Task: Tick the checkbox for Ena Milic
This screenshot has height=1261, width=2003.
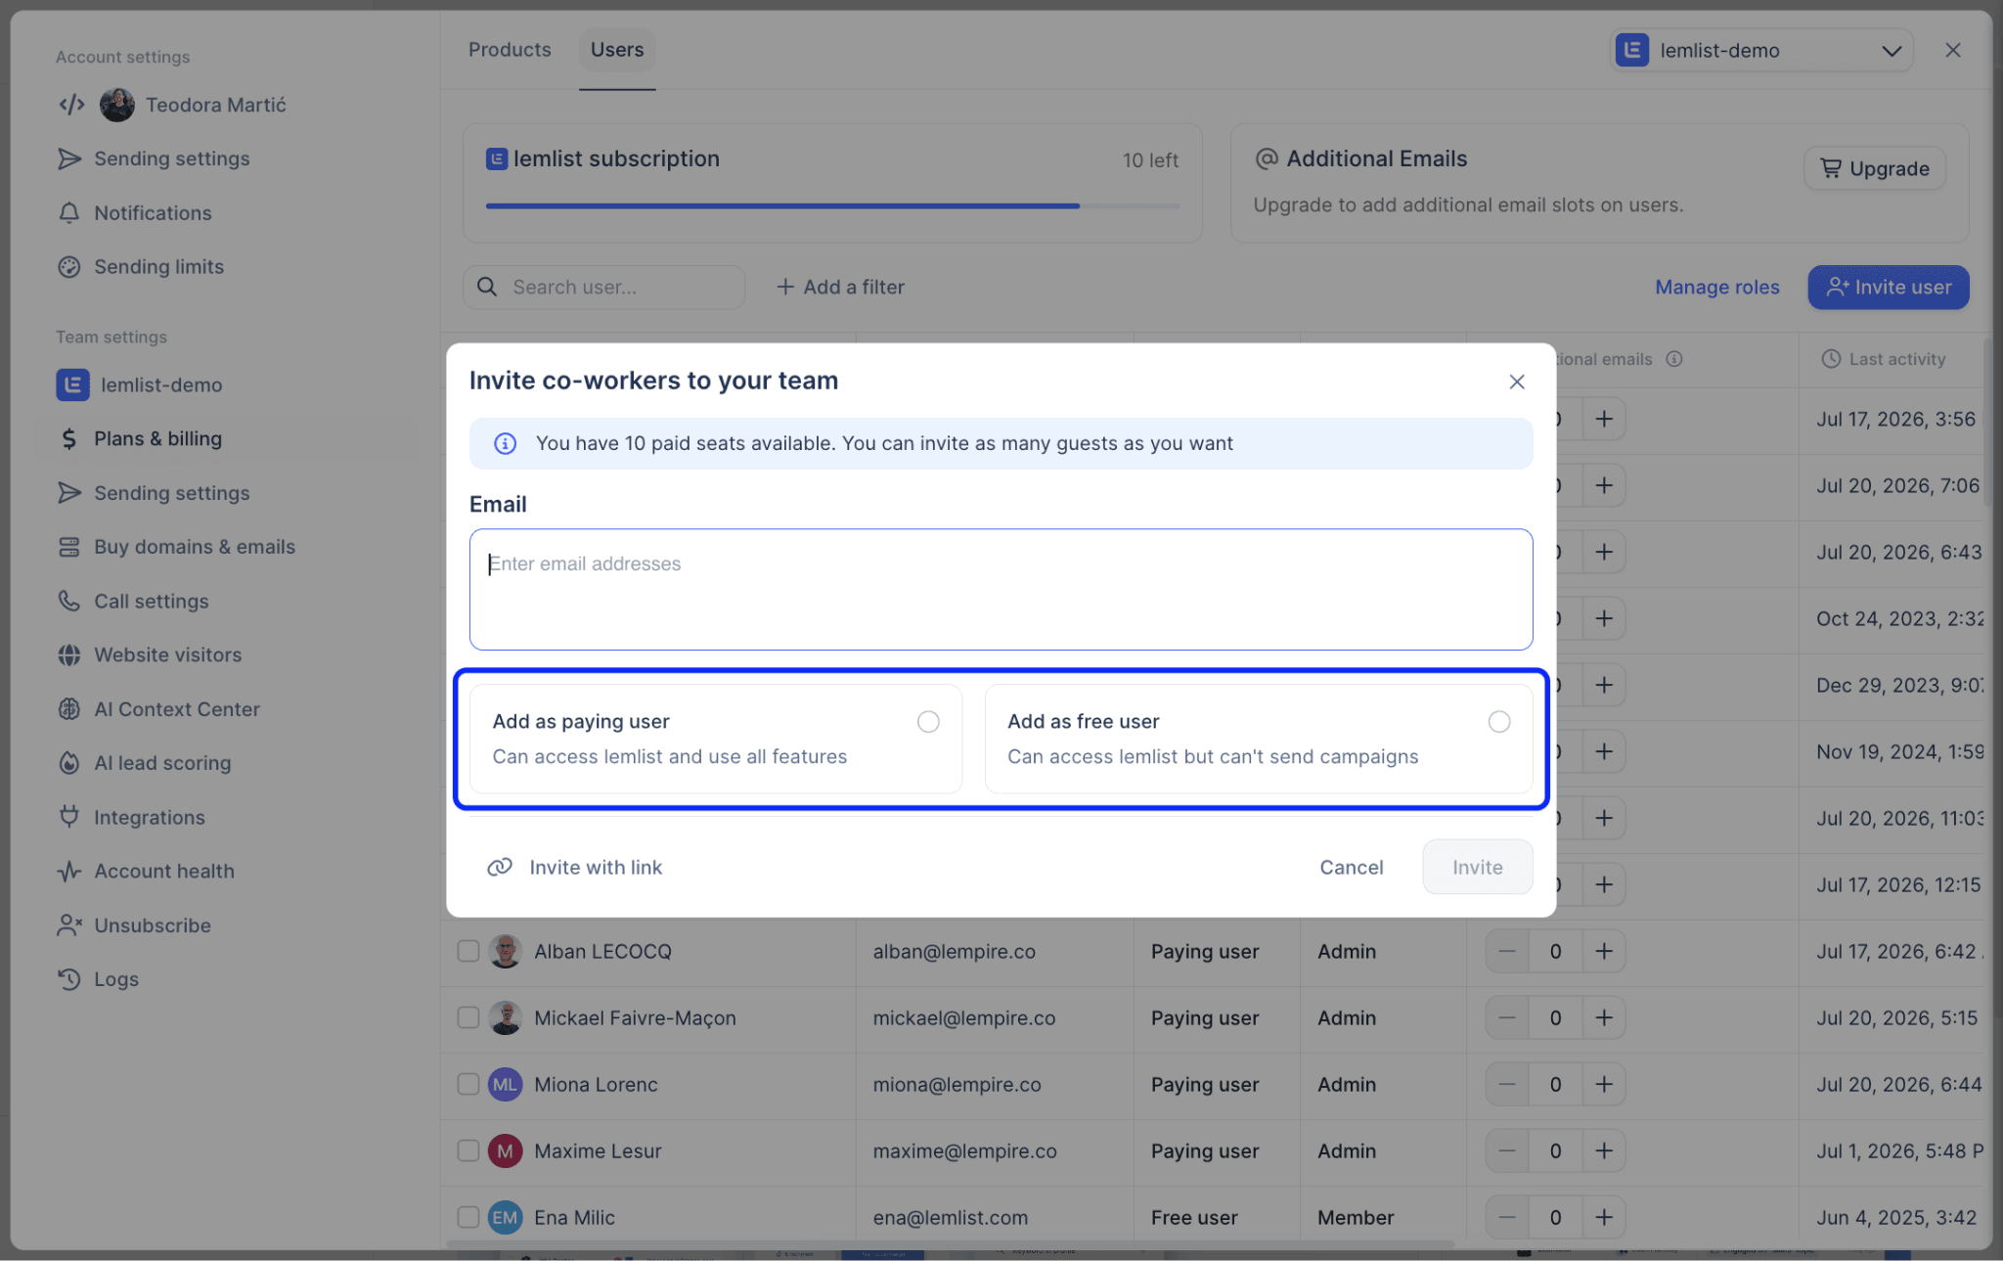Action: (468, 1218)
